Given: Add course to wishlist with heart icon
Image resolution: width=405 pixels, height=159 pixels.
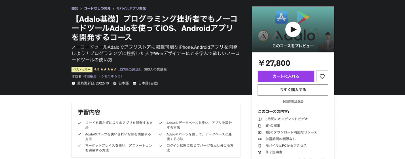Looking at the screenshot, I should tap(322, 76).
